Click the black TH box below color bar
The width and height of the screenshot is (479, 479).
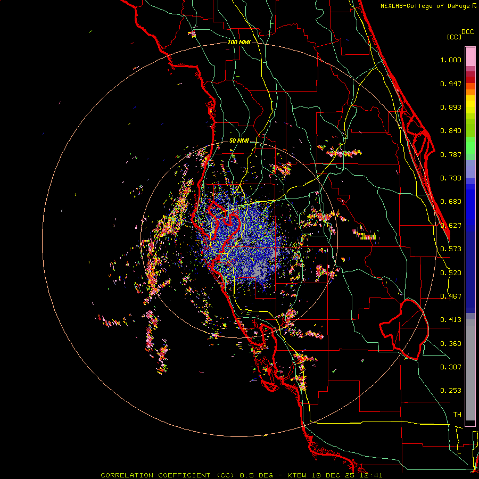tap(470, 423)
